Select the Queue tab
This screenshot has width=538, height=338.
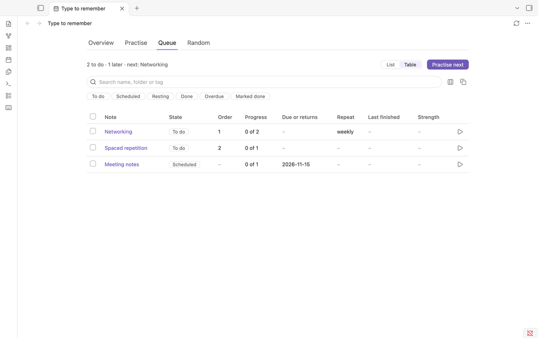[x=167, y=43]
